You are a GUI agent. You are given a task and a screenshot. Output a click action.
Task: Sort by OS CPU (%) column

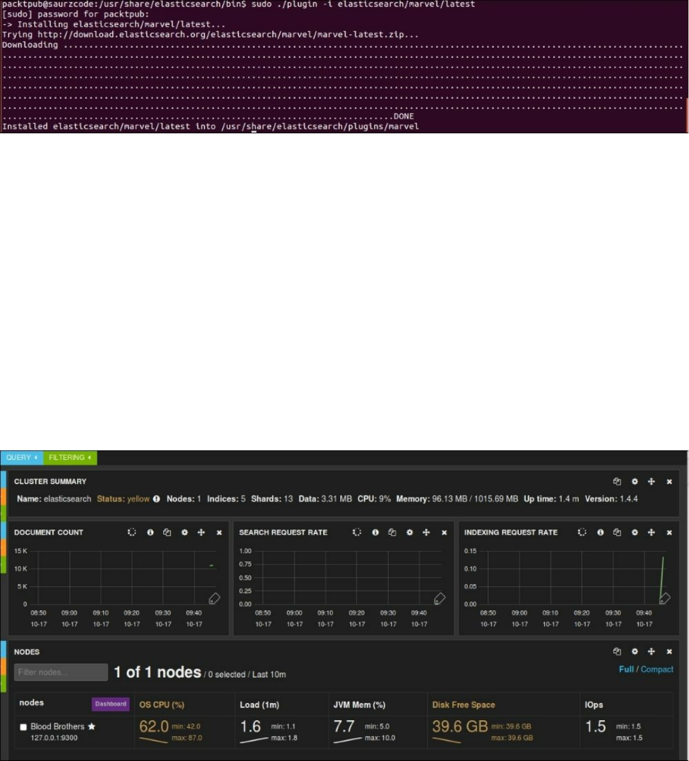pos(161,705)
